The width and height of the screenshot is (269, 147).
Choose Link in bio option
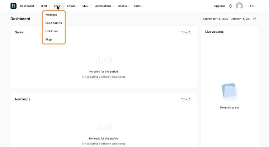coord(52,31)
